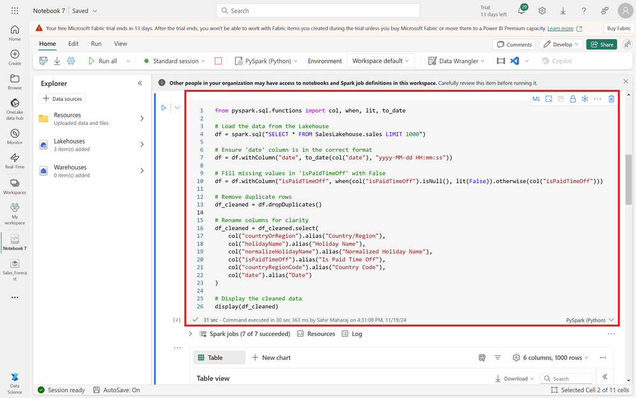Screen dimensions: 636x398
Task: Collapse the table view side pane
Action: [605, 377]
